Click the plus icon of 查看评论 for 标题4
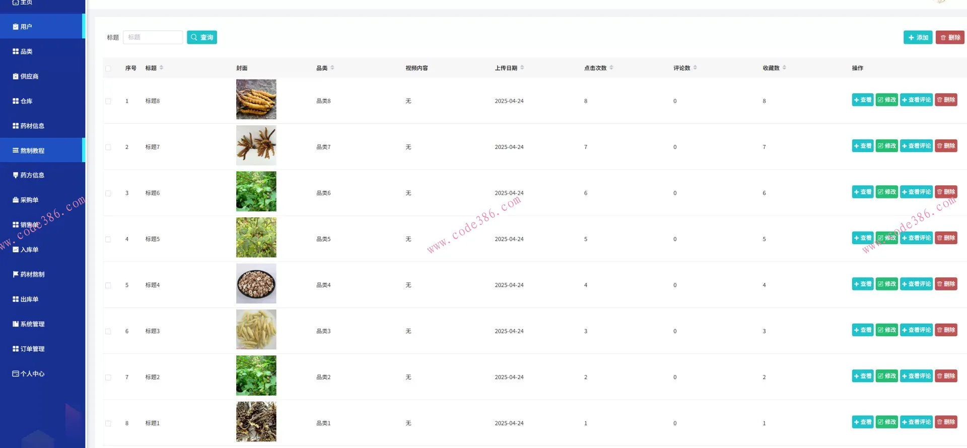Image resolution: width=967 pixels, height=448 pixels. pos(905,284)
